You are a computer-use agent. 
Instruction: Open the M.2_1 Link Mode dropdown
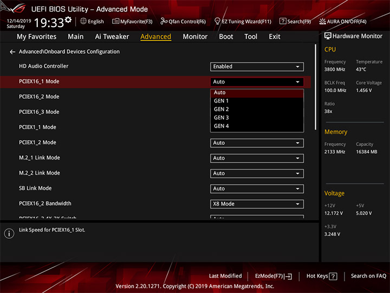[257, 158]
